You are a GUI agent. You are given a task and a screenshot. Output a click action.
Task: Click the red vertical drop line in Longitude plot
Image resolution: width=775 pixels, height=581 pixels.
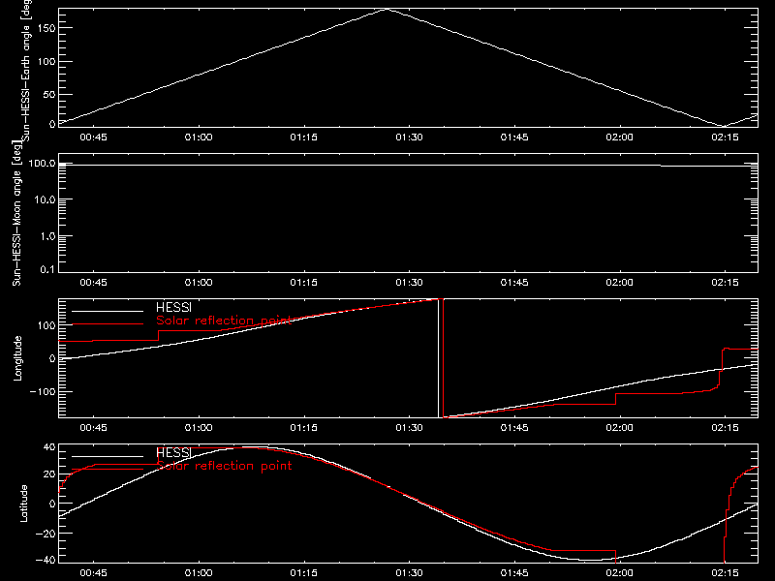pos(444,358)
